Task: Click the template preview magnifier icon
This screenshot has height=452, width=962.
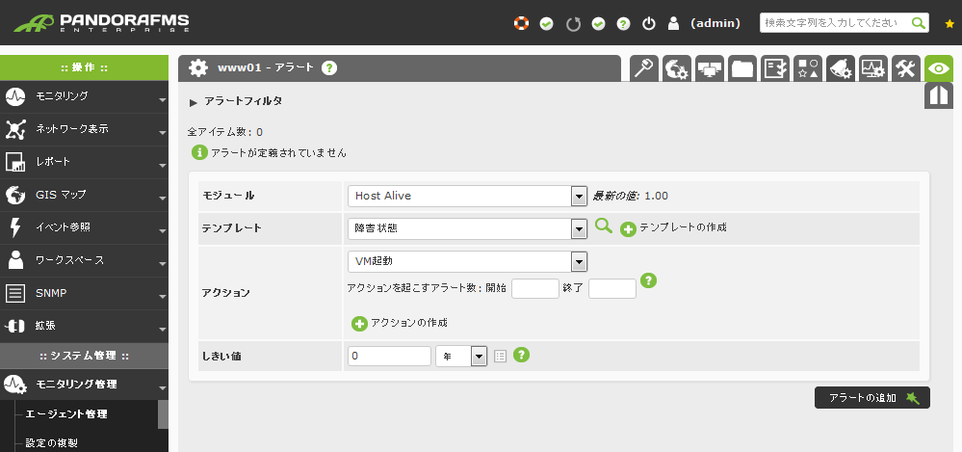Action: (x=604, y=226)
